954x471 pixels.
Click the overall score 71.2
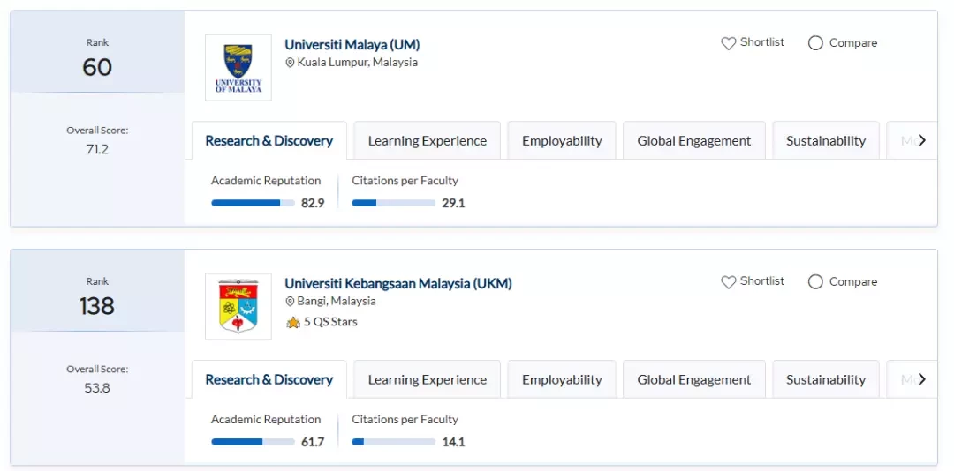[x=97, y=149]
